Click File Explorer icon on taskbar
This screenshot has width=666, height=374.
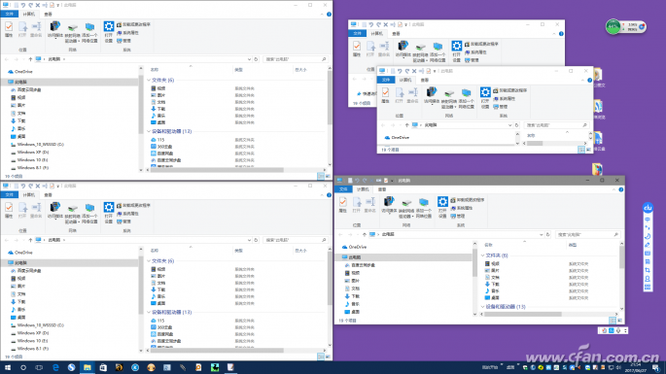point(88,367)
